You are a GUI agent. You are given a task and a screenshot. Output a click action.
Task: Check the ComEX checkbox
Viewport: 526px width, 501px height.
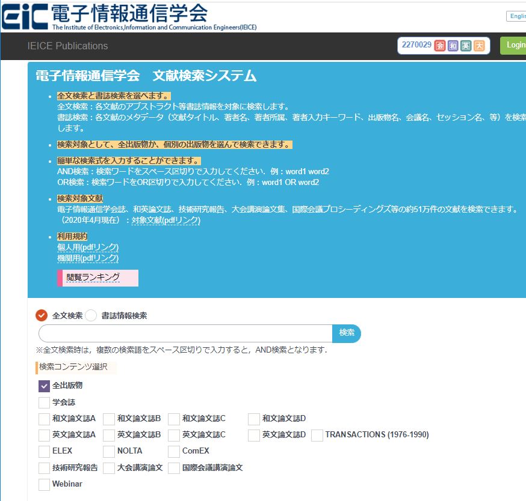tap(174, 451)
